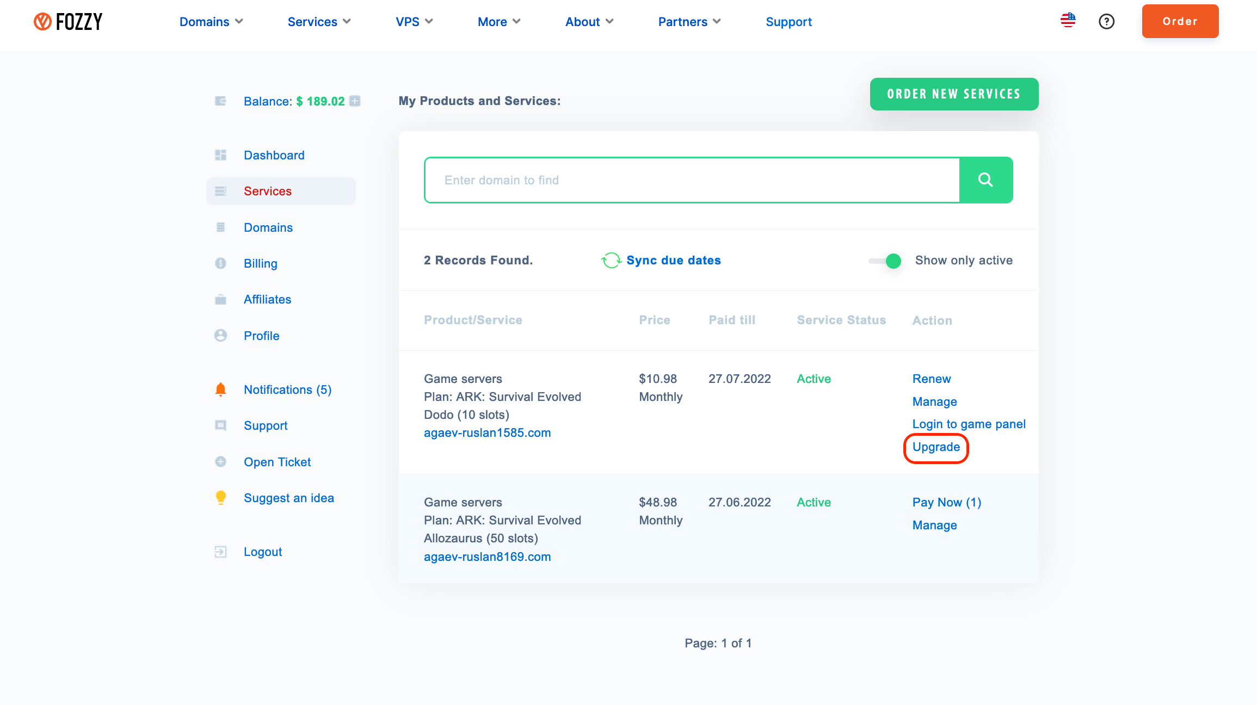Open agaev-ruslan1585.com domain link
Viewport: 1257px width, 705px height.
(x=487, y=432)
